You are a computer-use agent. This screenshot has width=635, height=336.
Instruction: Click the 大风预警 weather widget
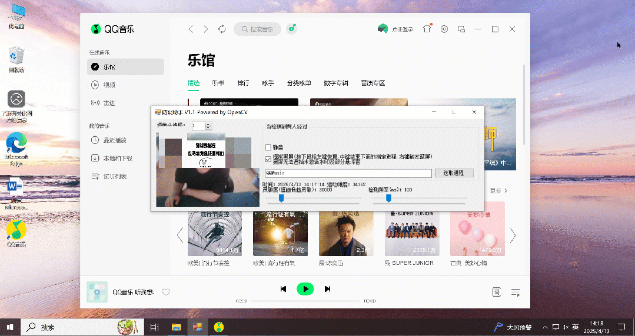pos(512,327)
